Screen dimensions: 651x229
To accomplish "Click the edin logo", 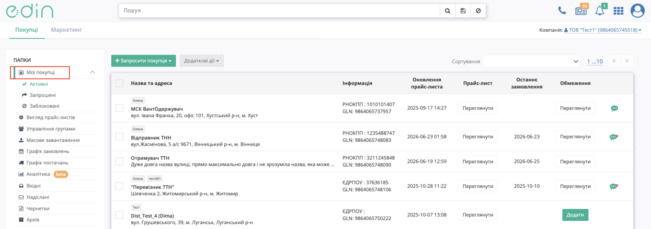I will (30, 11).
